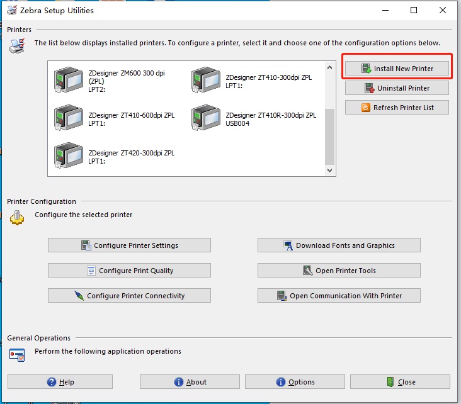The width and height of the screenshot is (461, 404).
Task: Click the ZDesigner ZM600 300 dpi label text
Action: tap(127, 81)
